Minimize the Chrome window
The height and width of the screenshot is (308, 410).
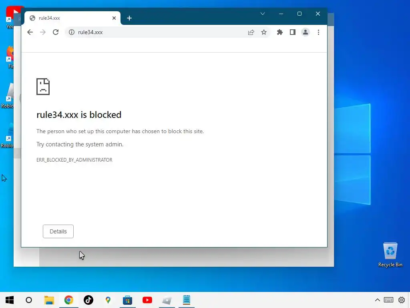tap(281, 14)
